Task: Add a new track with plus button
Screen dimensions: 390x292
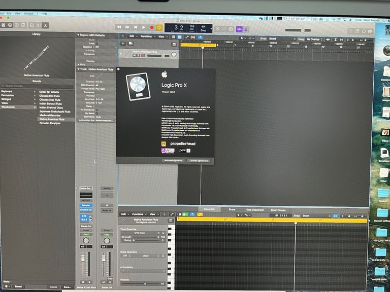Action: (123, 44)
